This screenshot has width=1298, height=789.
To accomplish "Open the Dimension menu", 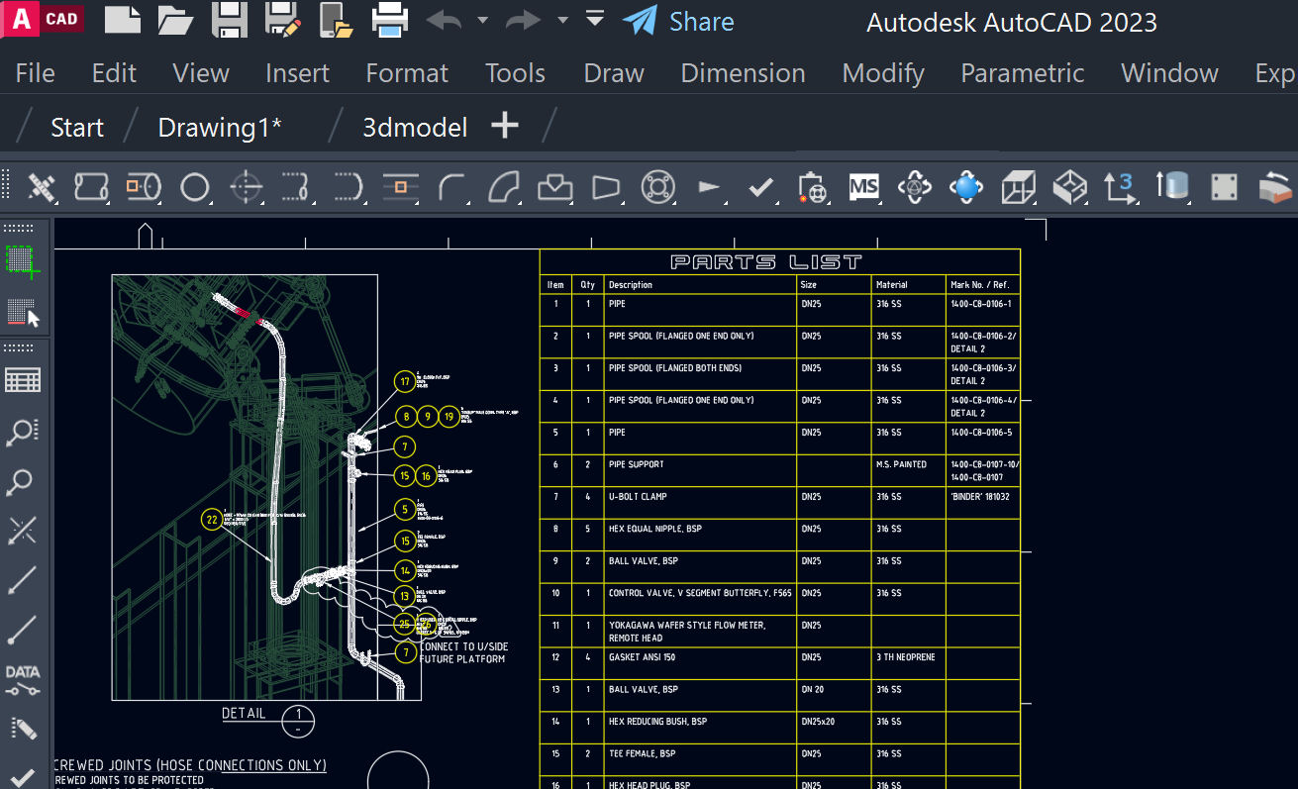I will point(743,73).
